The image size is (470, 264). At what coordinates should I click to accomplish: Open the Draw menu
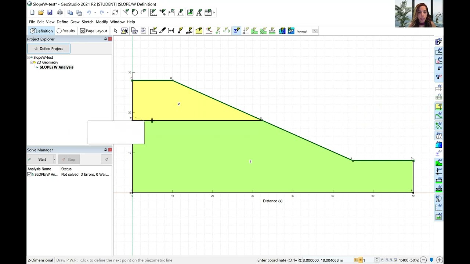(x=75, y=22)
